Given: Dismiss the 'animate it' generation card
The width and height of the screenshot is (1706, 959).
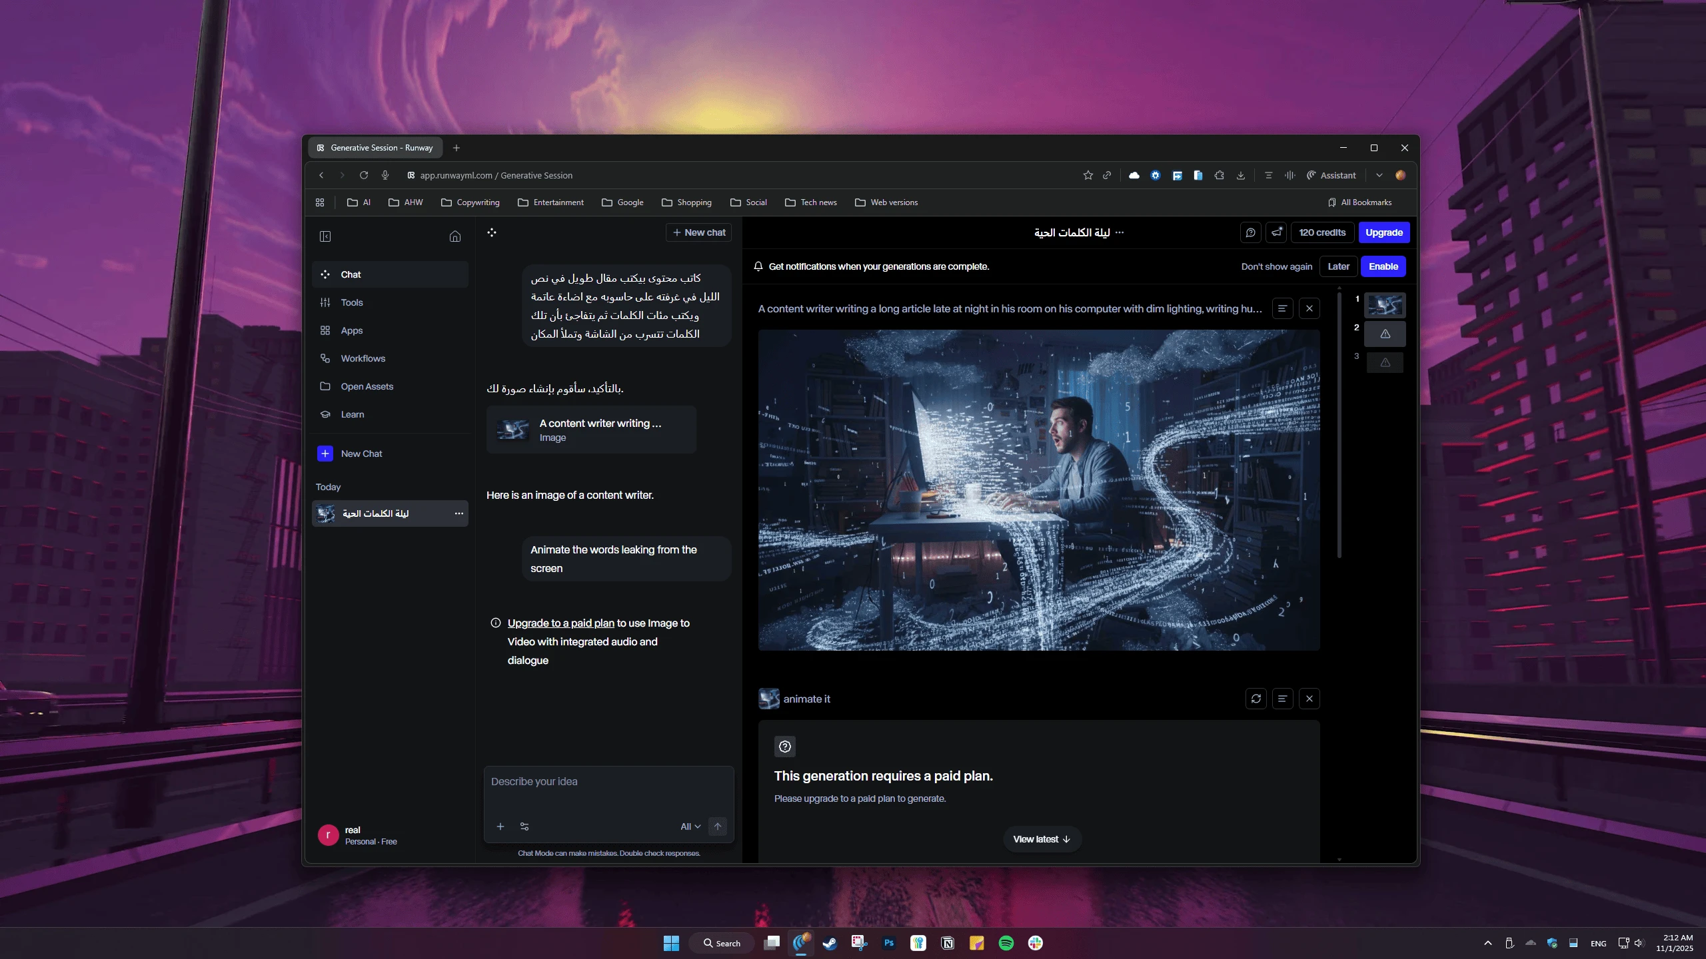Looking at the screenshot, I should (x=1309, y=699).
